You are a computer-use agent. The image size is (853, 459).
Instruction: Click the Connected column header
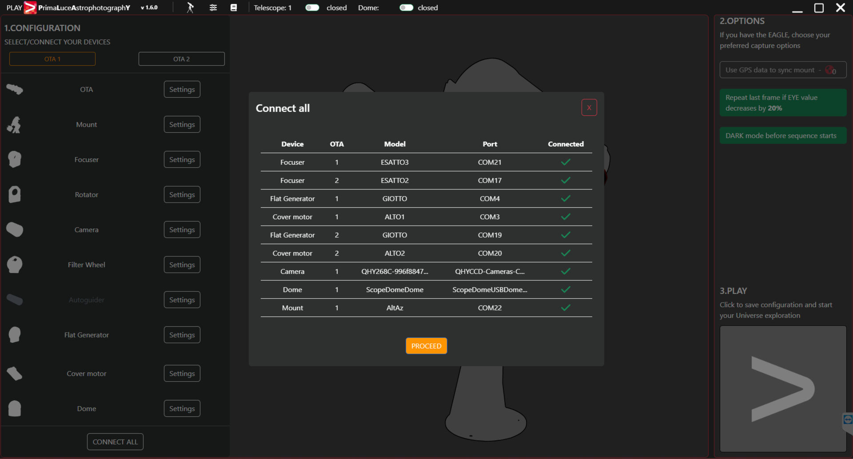pyautogui.click(x=566, y=144)
